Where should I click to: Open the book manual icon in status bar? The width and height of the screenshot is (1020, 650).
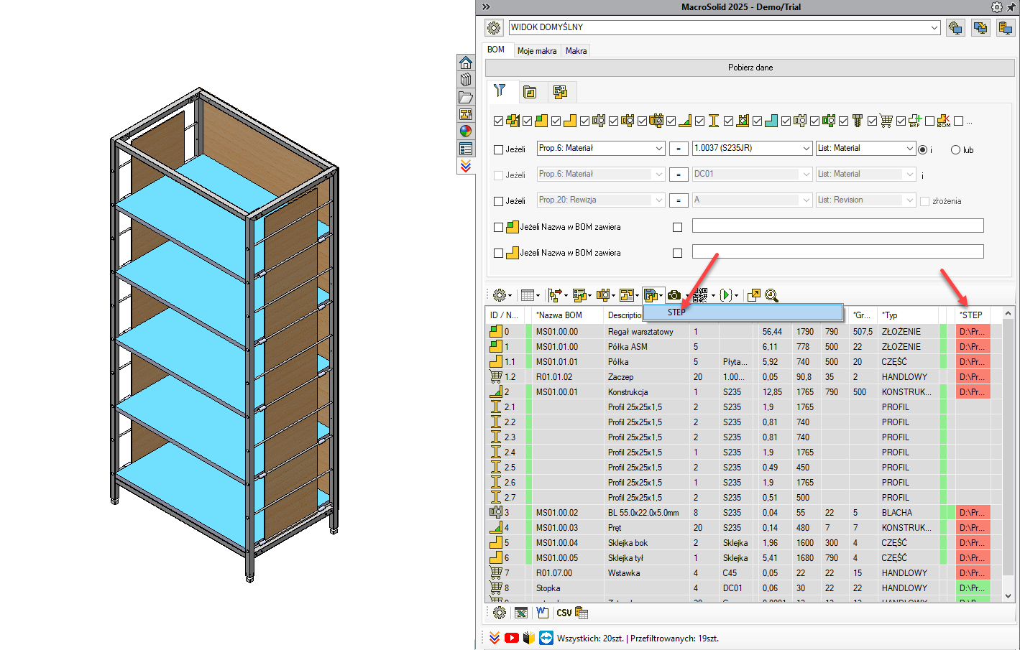click(529, 638)
